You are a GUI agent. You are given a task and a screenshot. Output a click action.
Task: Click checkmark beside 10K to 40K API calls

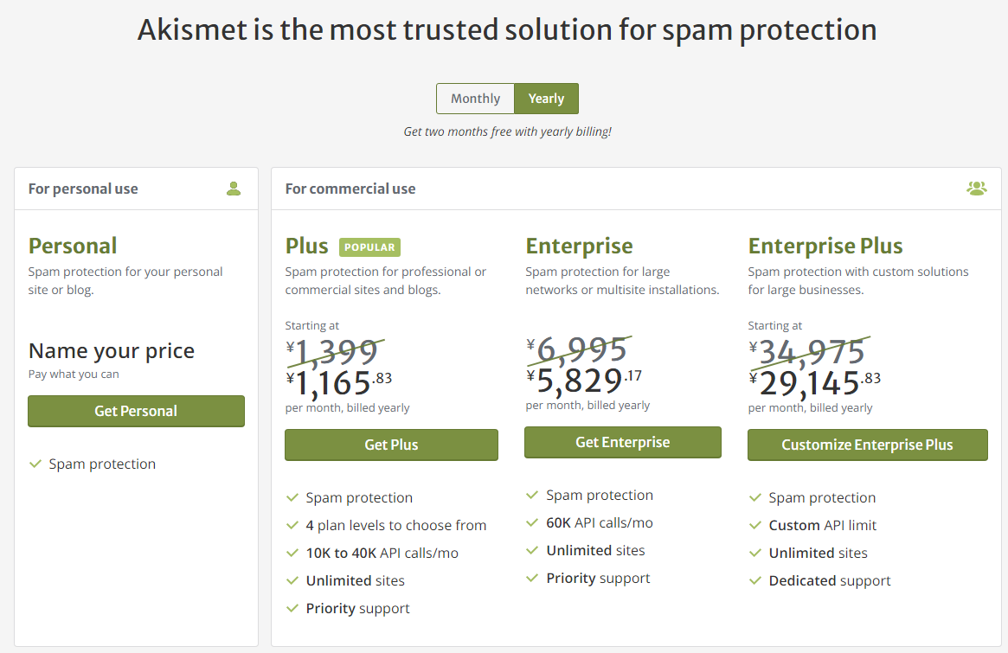pyautogui.click(x=292, y=553)
